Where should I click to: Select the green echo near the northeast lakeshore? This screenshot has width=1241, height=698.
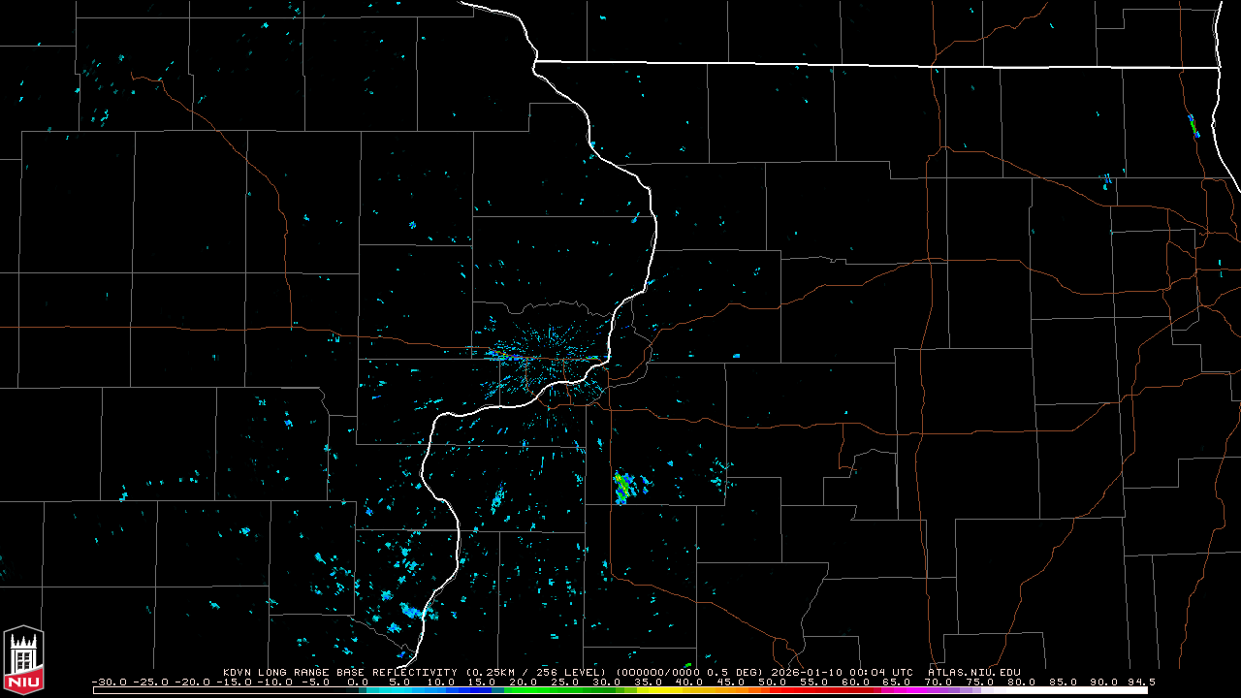(1193, 125)
